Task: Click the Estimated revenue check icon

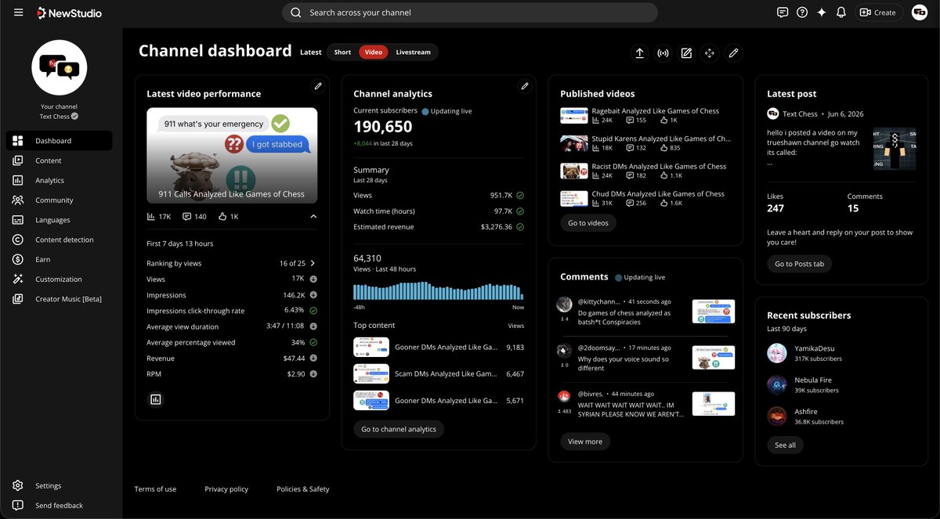Action: pos(520,227)
